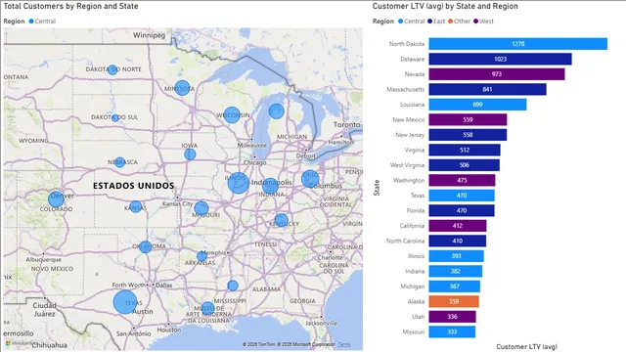Viewport: 626px width, 352px height.
Task: Click the Louisiana bar showing 699
Action: [x=477, y=105]
